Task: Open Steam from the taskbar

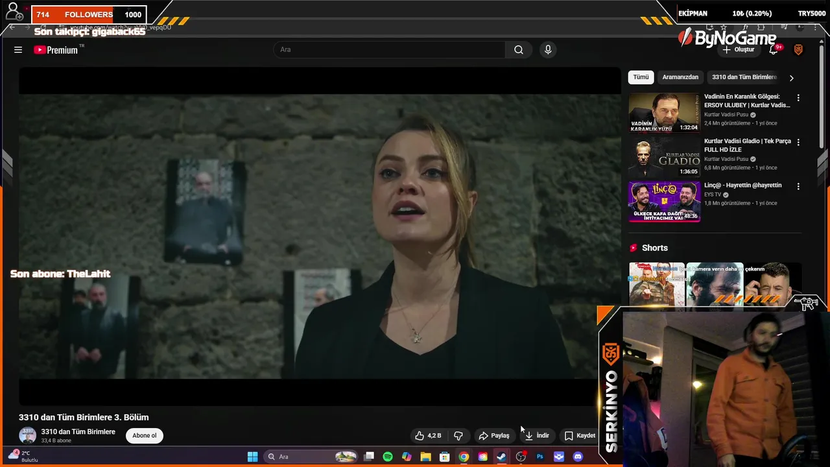Action: pos(501,457)
